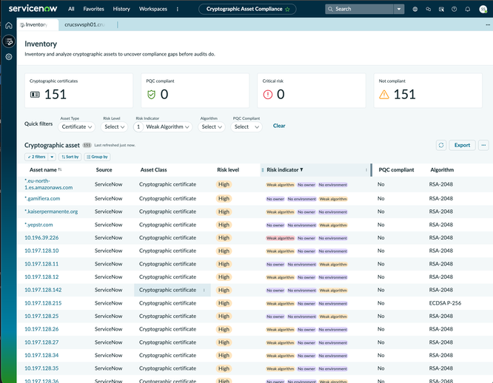493x383 pixels.
Task: Click the Risk level column header
Action: [228, 170]
